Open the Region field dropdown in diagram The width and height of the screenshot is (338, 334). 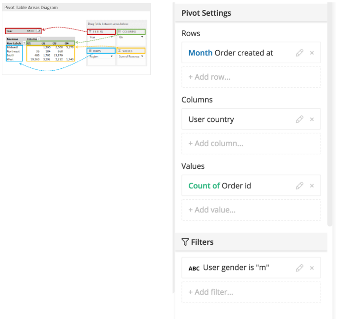[112, 56]
